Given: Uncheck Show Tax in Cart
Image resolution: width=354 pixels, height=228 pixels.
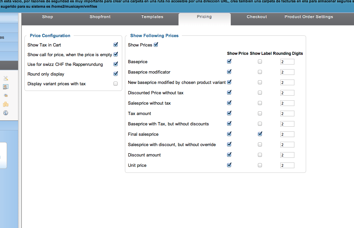Looking at the screenshot, I should 116,44.
